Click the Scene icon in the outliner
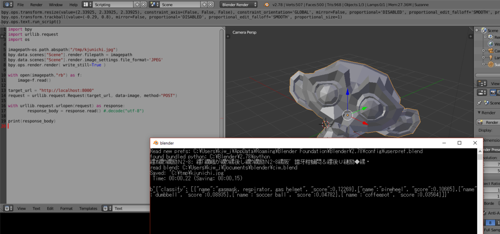 coord(484,31)
